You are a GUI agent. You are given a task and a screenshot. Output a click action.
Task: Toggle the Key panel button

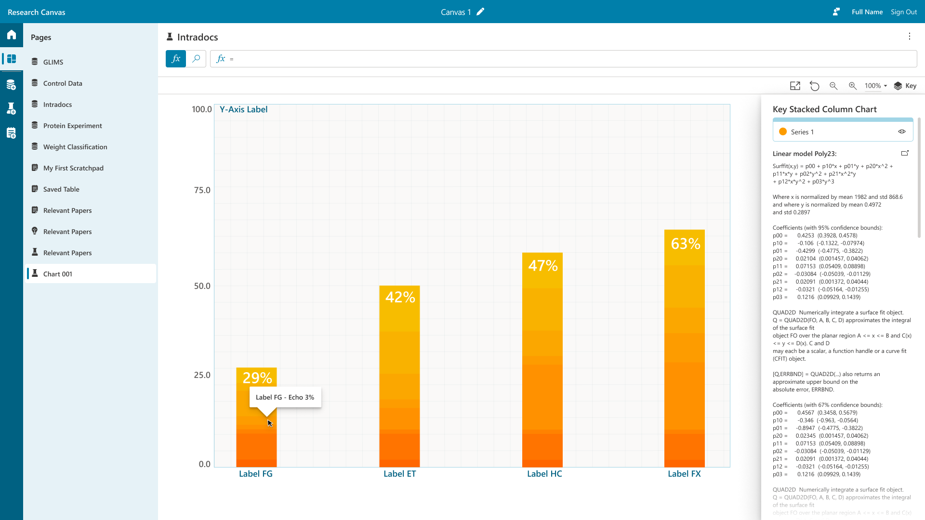click(905, 86)
